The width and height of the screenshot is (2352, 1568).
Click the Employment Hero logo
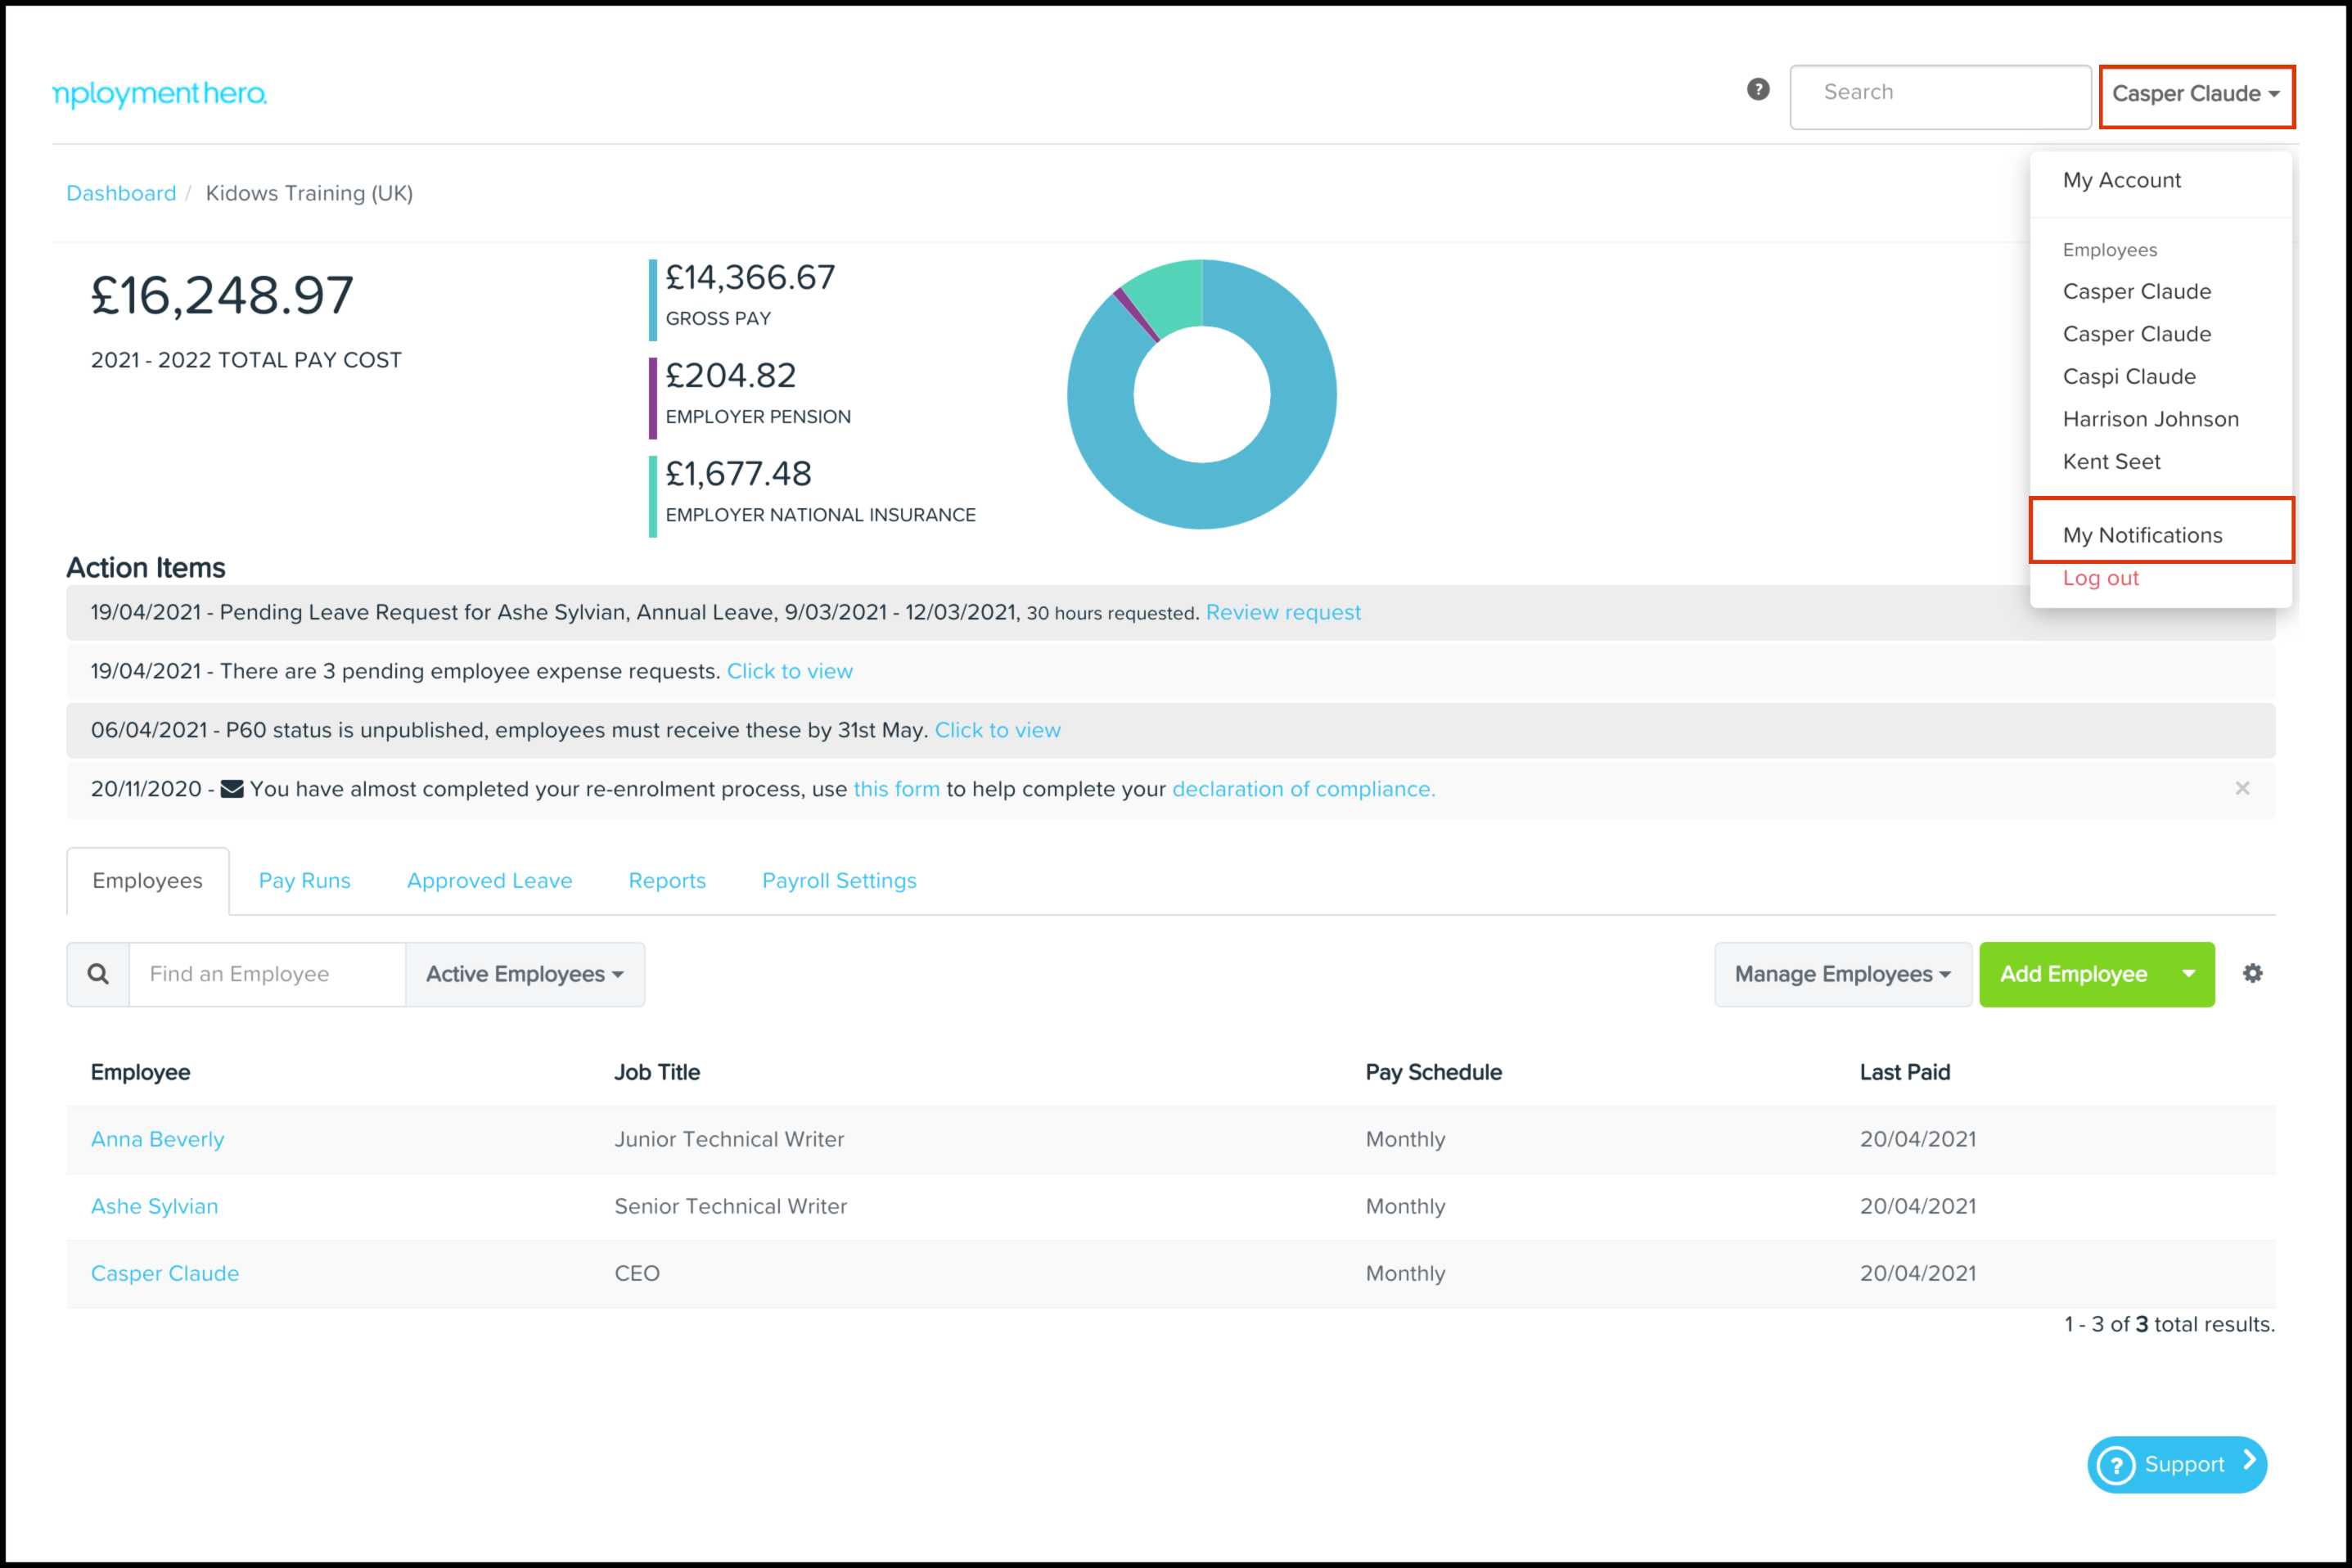click(x=160, y=94)
